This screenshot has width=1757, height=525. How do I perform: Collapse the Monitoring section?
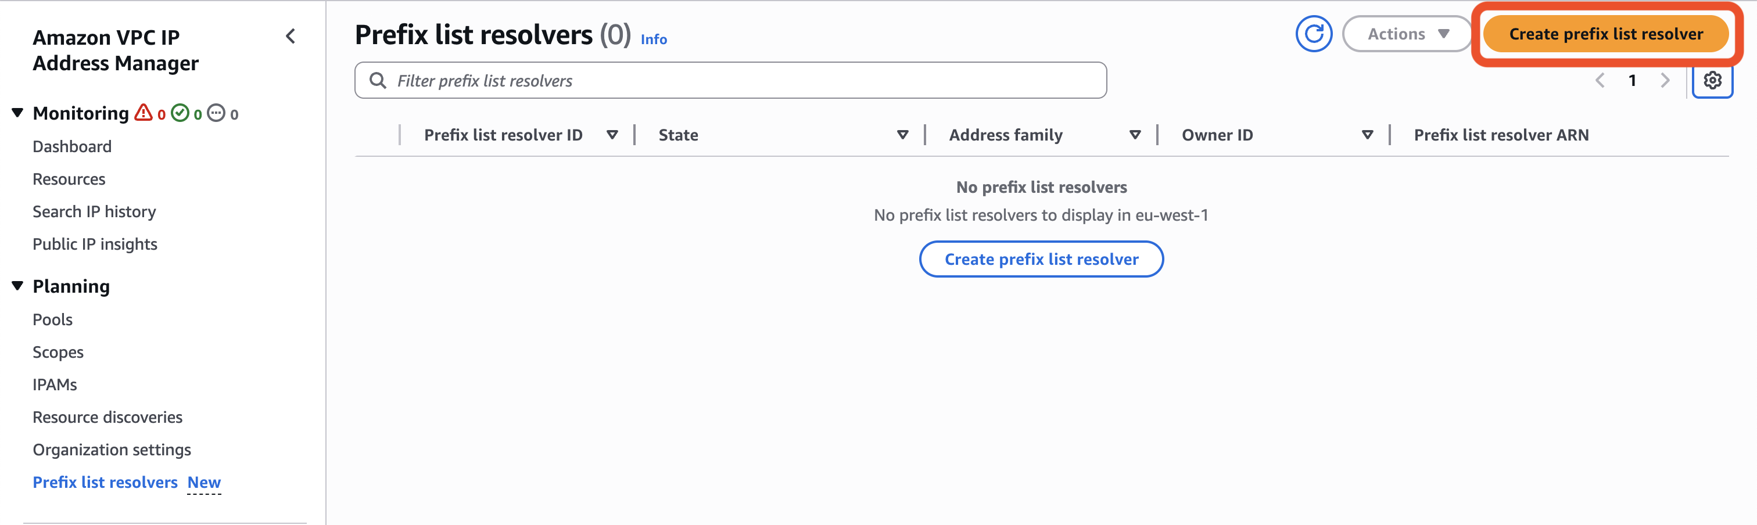[x=18, y=113]
